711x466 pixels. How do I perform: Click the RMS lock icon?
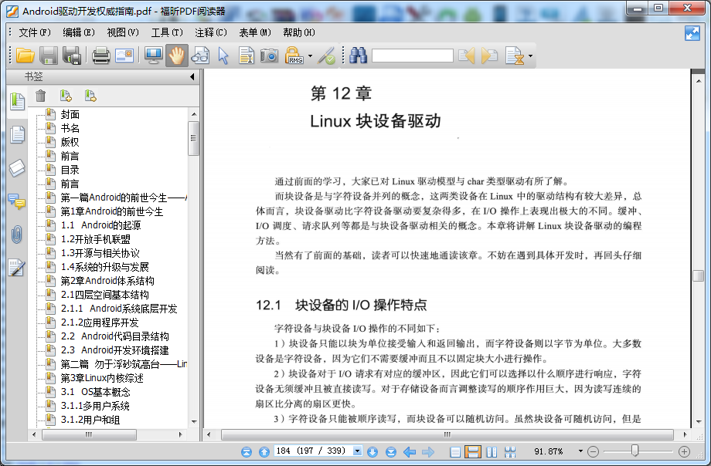pos(294,56)
